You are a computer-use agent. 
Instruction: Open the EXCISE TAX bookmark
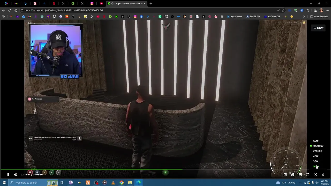(253, 17)
